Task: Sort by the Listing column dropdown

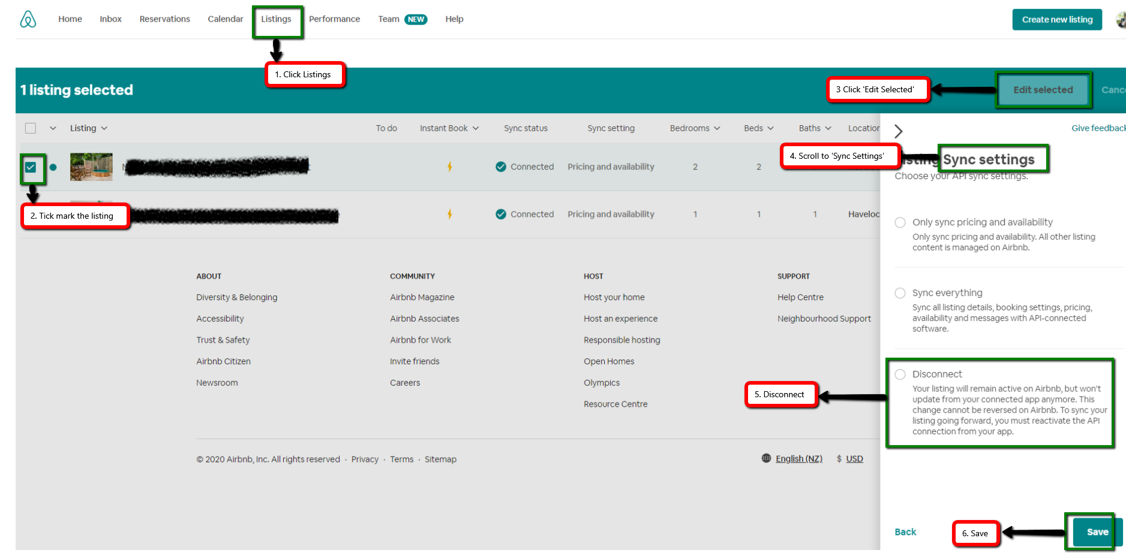Action: (89, 128)
